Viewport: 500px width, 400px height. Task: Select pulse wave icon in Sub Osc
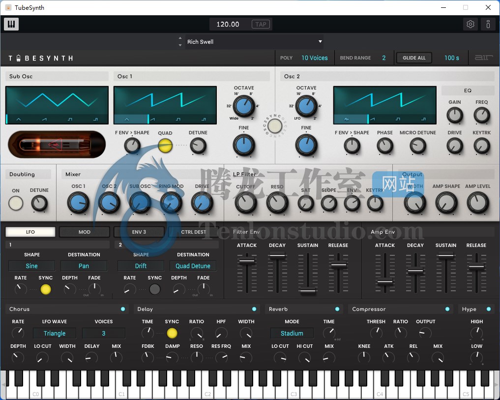click(96, 120)
